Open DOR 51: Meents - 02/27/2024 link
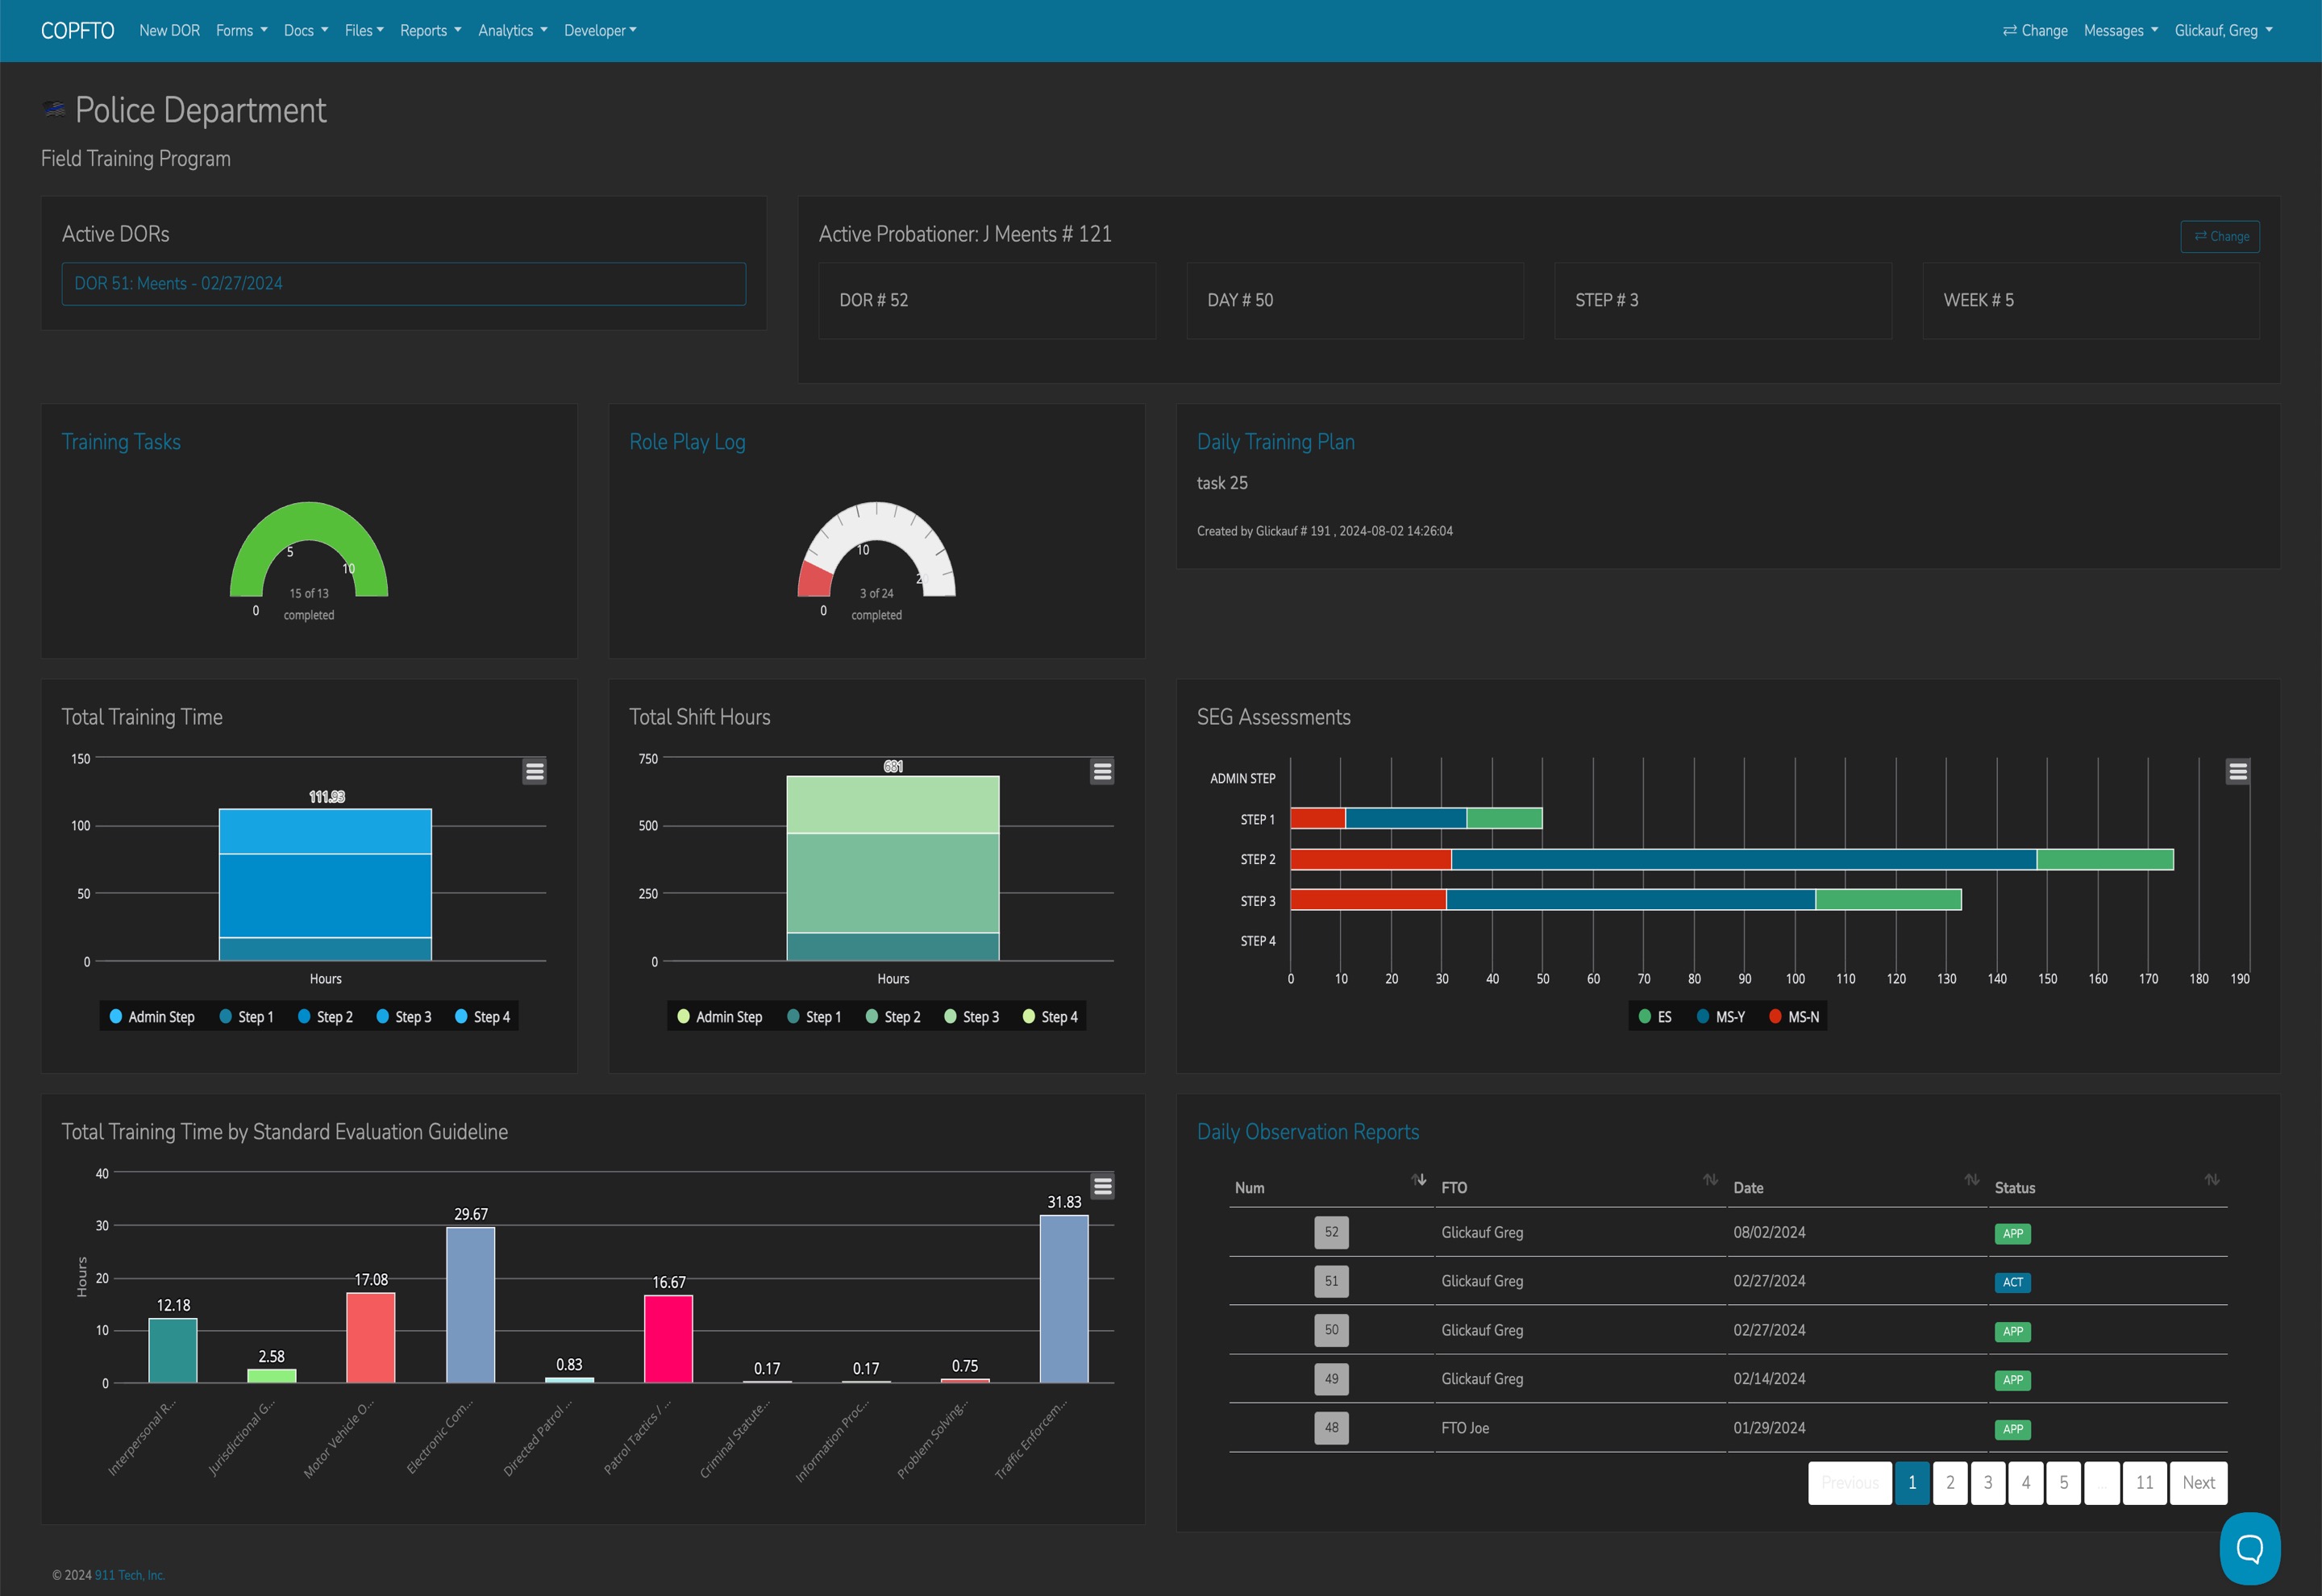This screenshot has height=1596, width=2322. coord(178,284)
